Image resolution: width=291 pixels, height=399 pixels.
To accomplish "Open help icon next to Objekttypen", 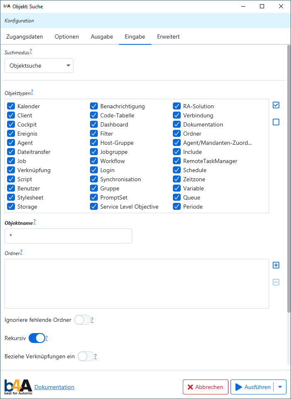I will pyautogui.click(x=32, y=92).
